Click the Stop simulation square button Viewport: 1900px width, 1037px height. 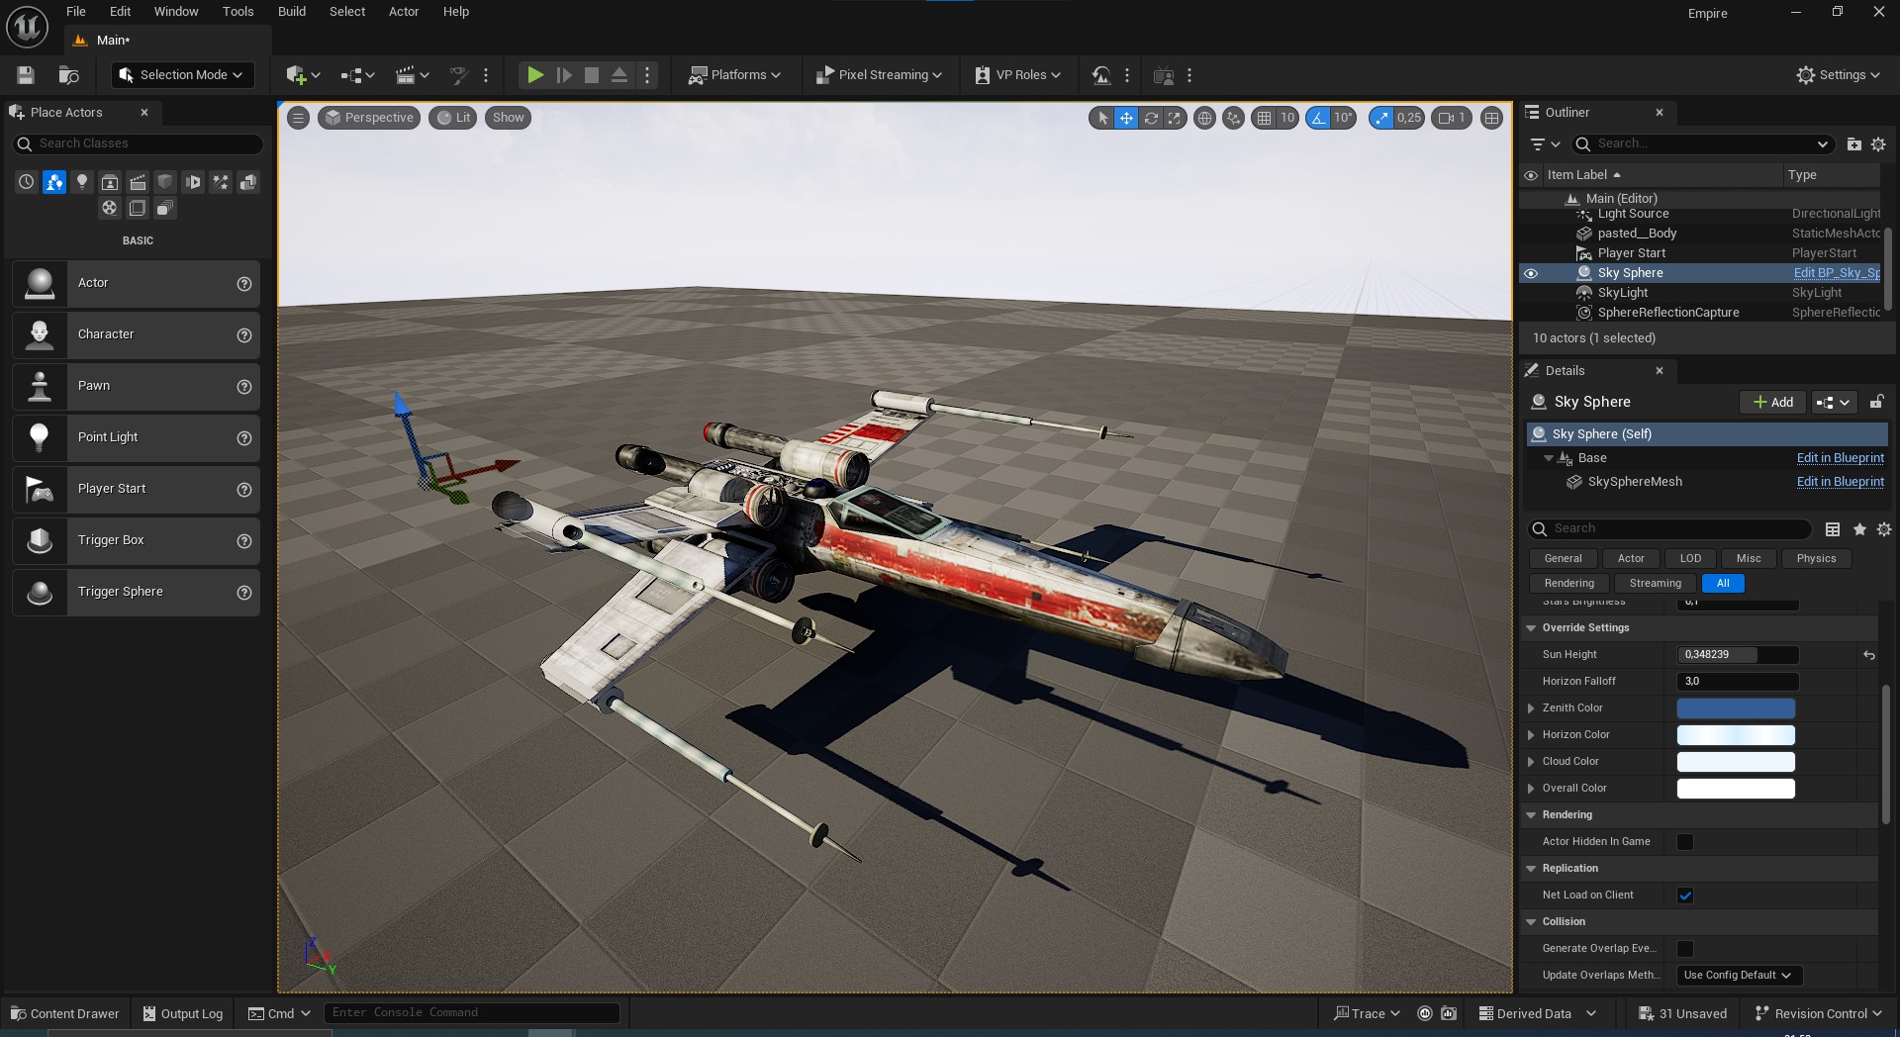point(592,75)
